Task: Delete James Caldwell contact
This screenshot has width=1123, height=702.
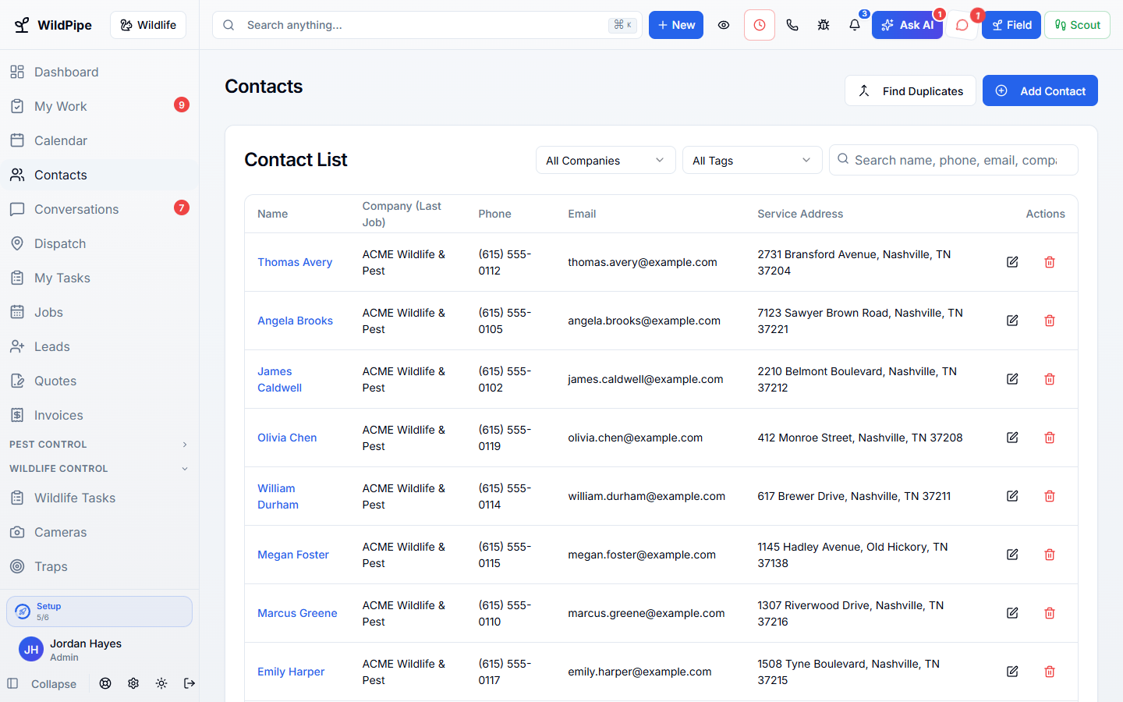Action: pyautogui.click(x=1050, y=379)
